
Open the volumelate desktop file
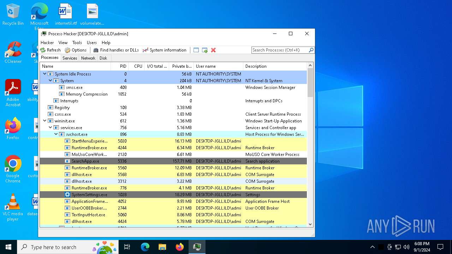click(92, 15)
